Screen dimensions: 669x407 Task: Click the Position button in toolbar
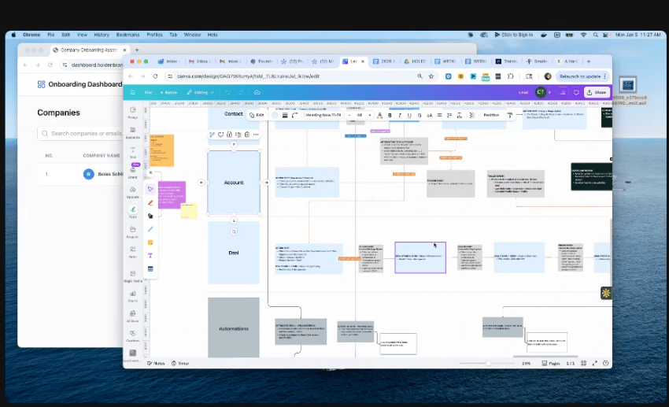491,115
